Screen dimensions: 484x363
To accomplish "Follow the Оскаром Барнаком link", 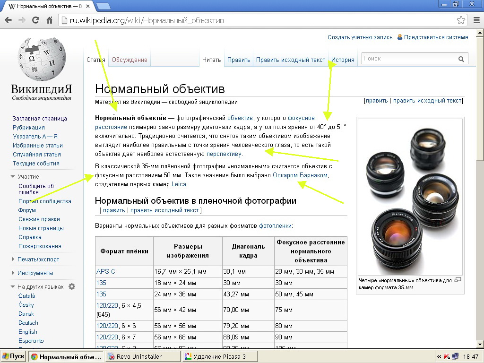I will coord(300,175).
